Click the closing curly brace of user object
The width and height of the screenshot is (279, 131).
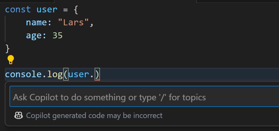(x=8, y=48)
